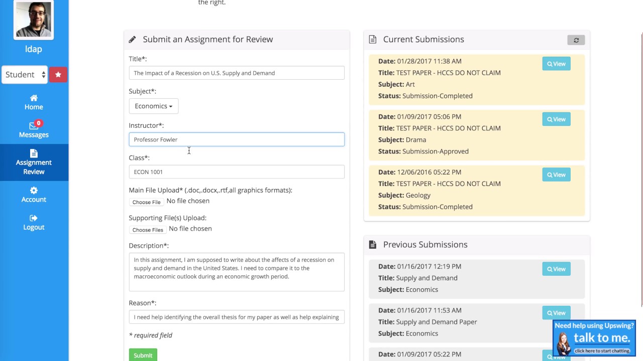Select Assignment Review in the sidebar
Viewport: 643px width, 361px height.
(34, 162)
